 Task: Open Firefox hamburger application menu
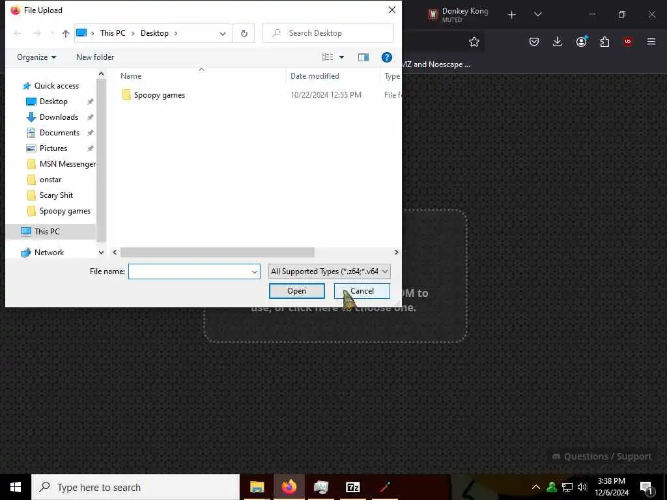click(651, 42)
